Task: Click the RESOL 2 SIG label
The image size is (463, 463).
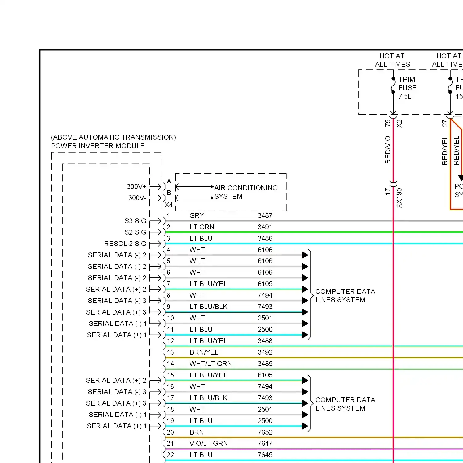Action: point(125,244)
